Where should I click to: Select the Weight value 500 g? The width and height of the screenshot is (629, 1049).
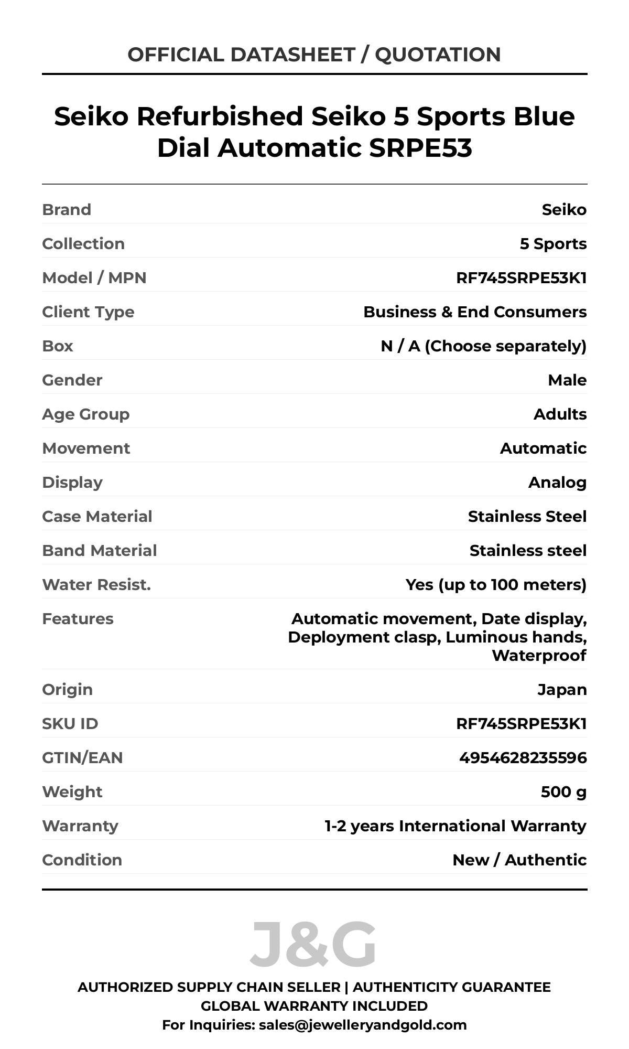pos(563,791)
